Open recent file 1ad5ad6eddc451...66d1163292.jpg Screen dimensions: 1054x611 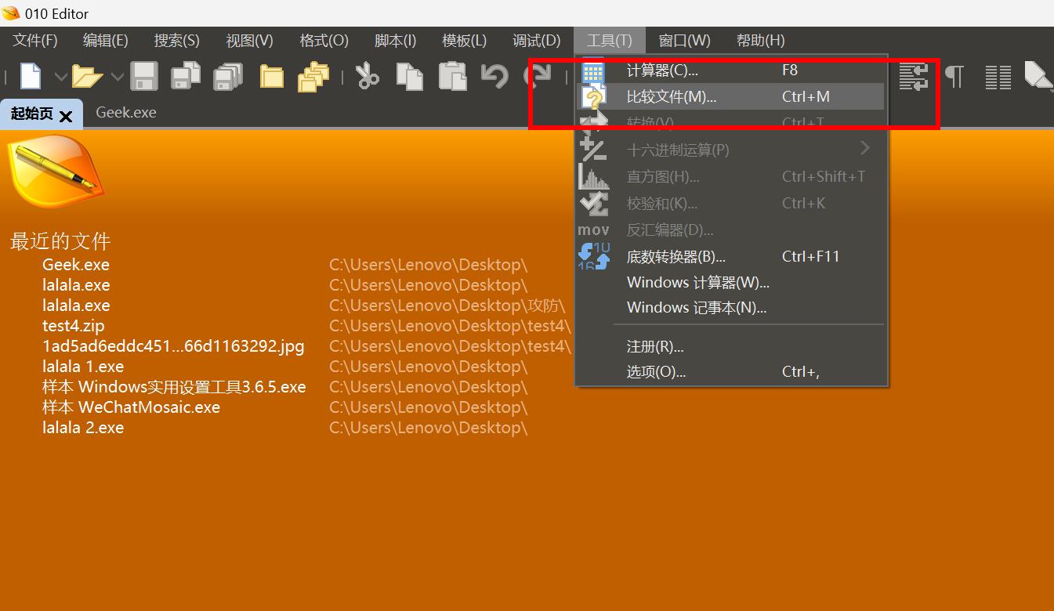pyautogui.click(x=173, y=346)
